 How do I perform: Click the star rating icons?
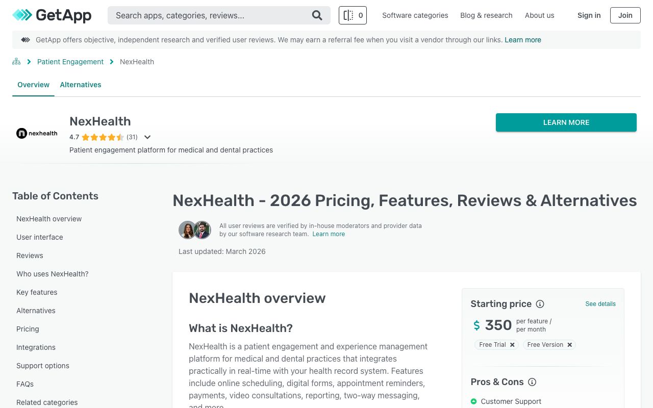[x=103, y=137]
